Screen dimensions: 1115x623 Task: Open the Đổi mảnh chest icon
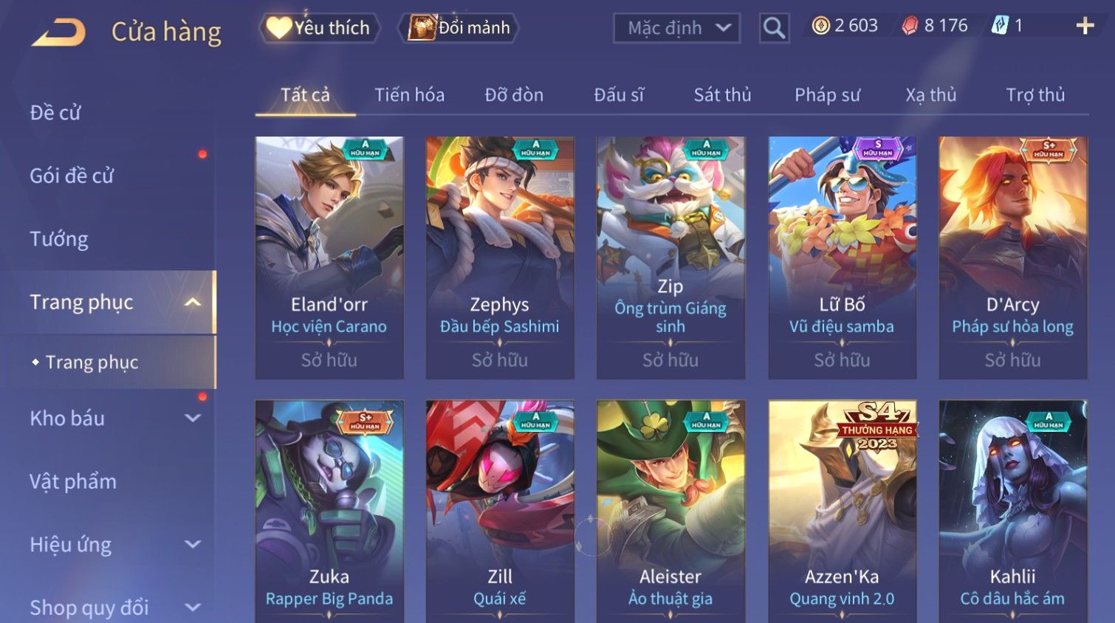(x=422, y=27)
